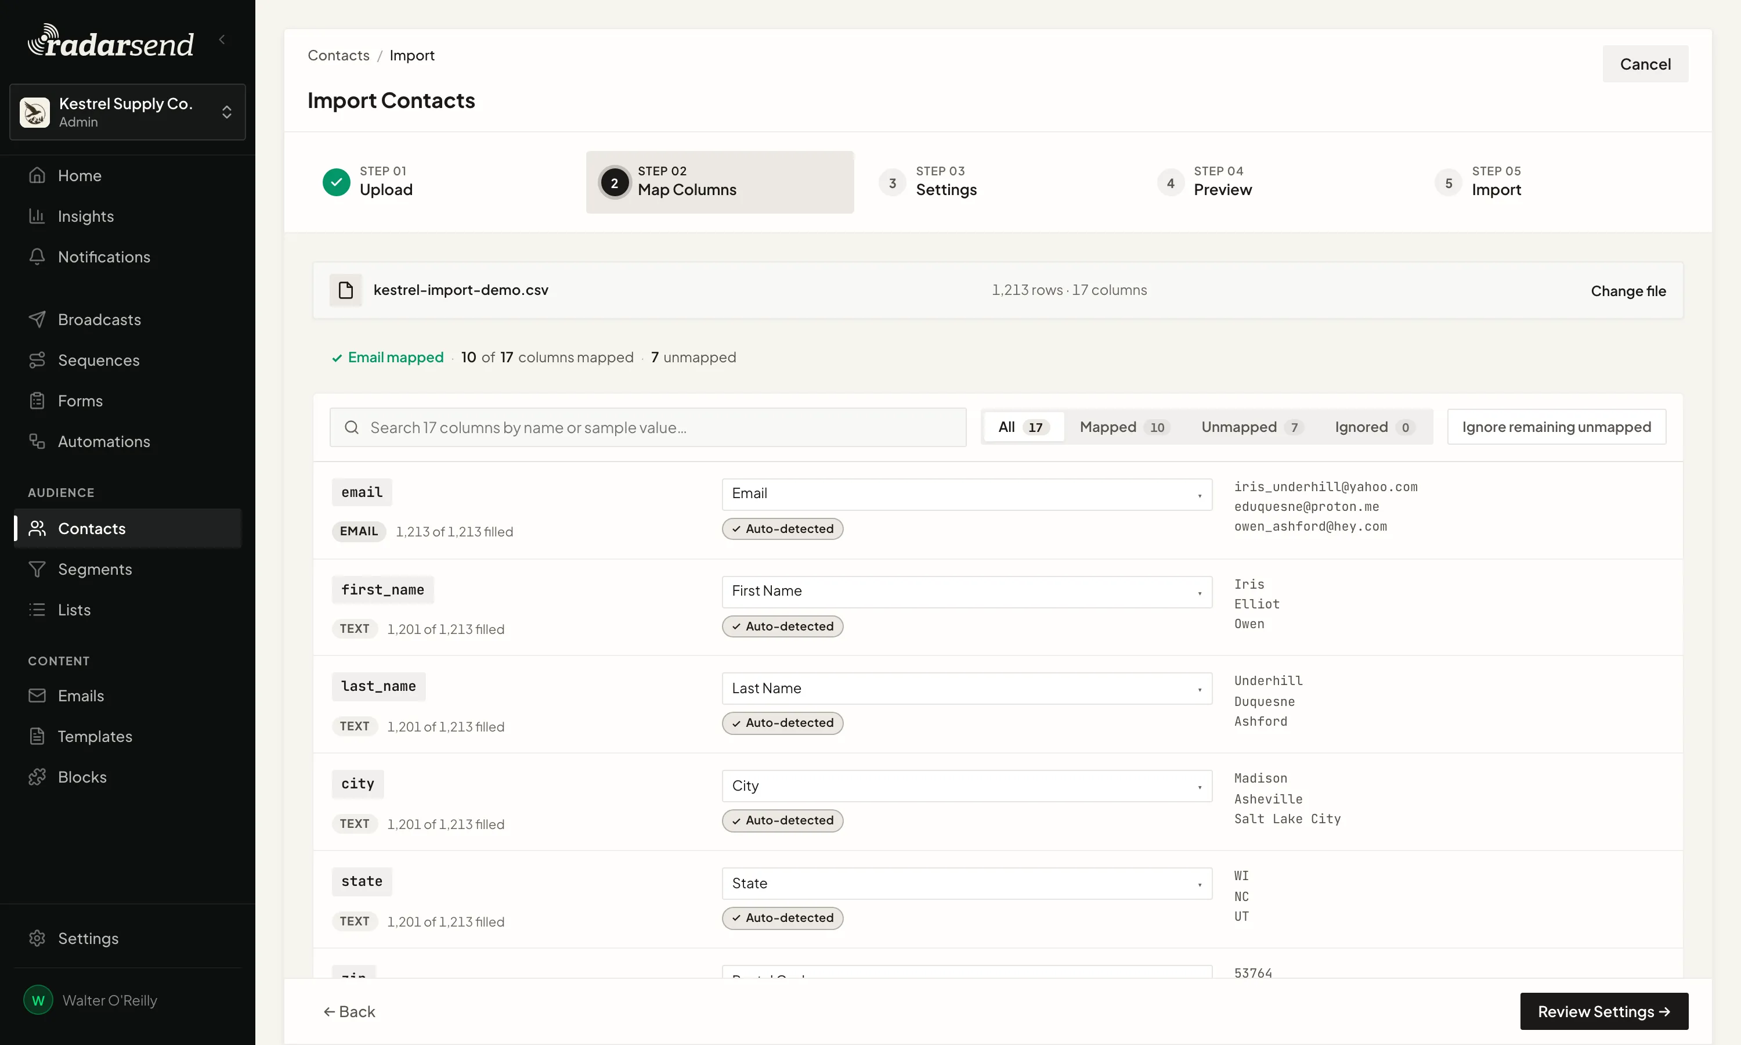Open Lists icon in sidebar
This screenshot has height=1045, width=1741.
[x=37, y=610]
